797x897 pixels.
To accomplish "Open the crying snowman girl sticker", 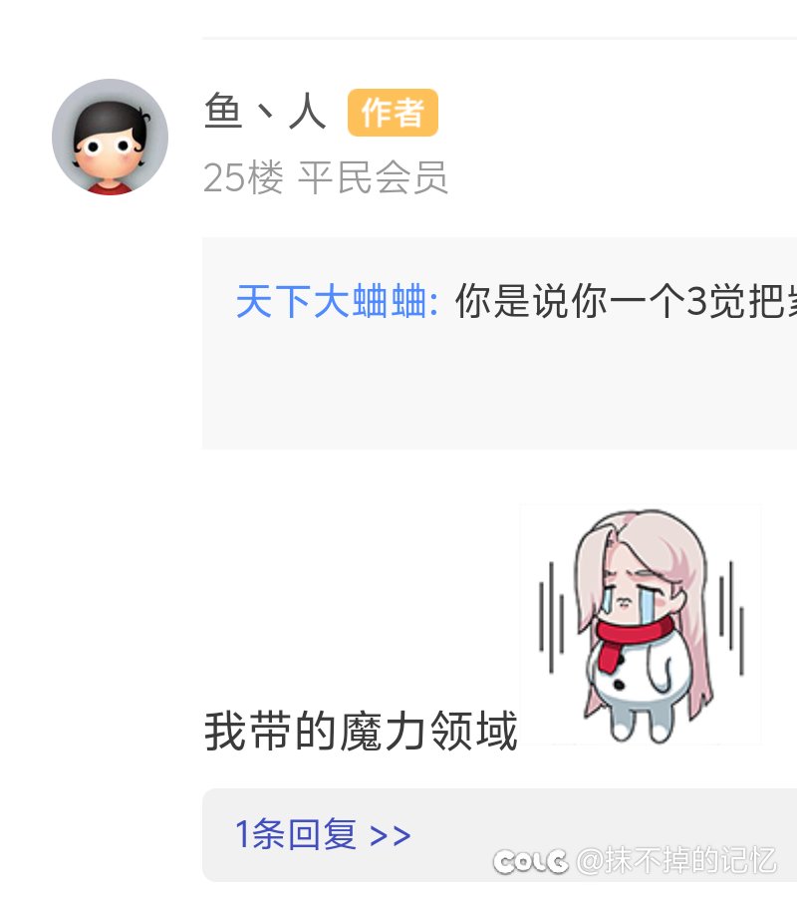I will pyautogui.click(x=641, y=625).
